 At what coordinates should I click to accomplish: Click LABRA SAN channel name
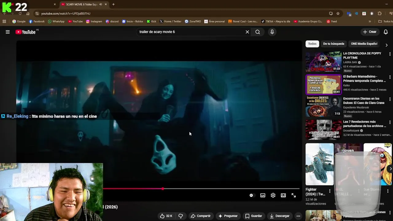coord(350,62)
